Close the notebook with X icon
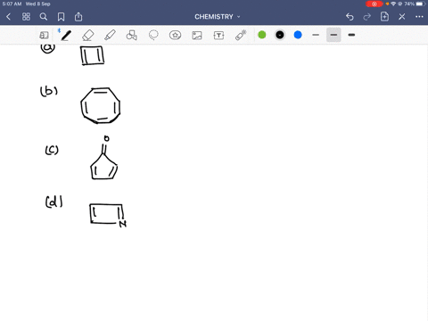 402,17
